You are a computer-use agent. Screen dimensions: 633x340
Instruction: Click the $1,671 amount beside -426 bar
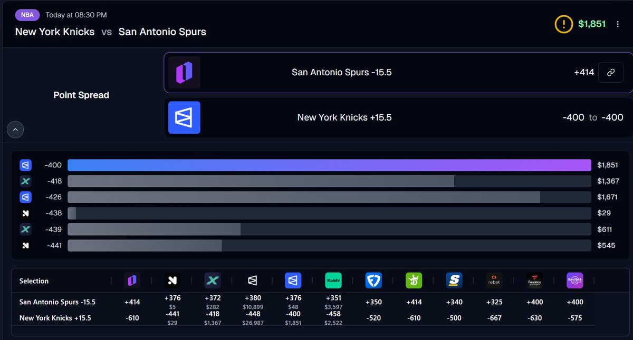(608, 197)
